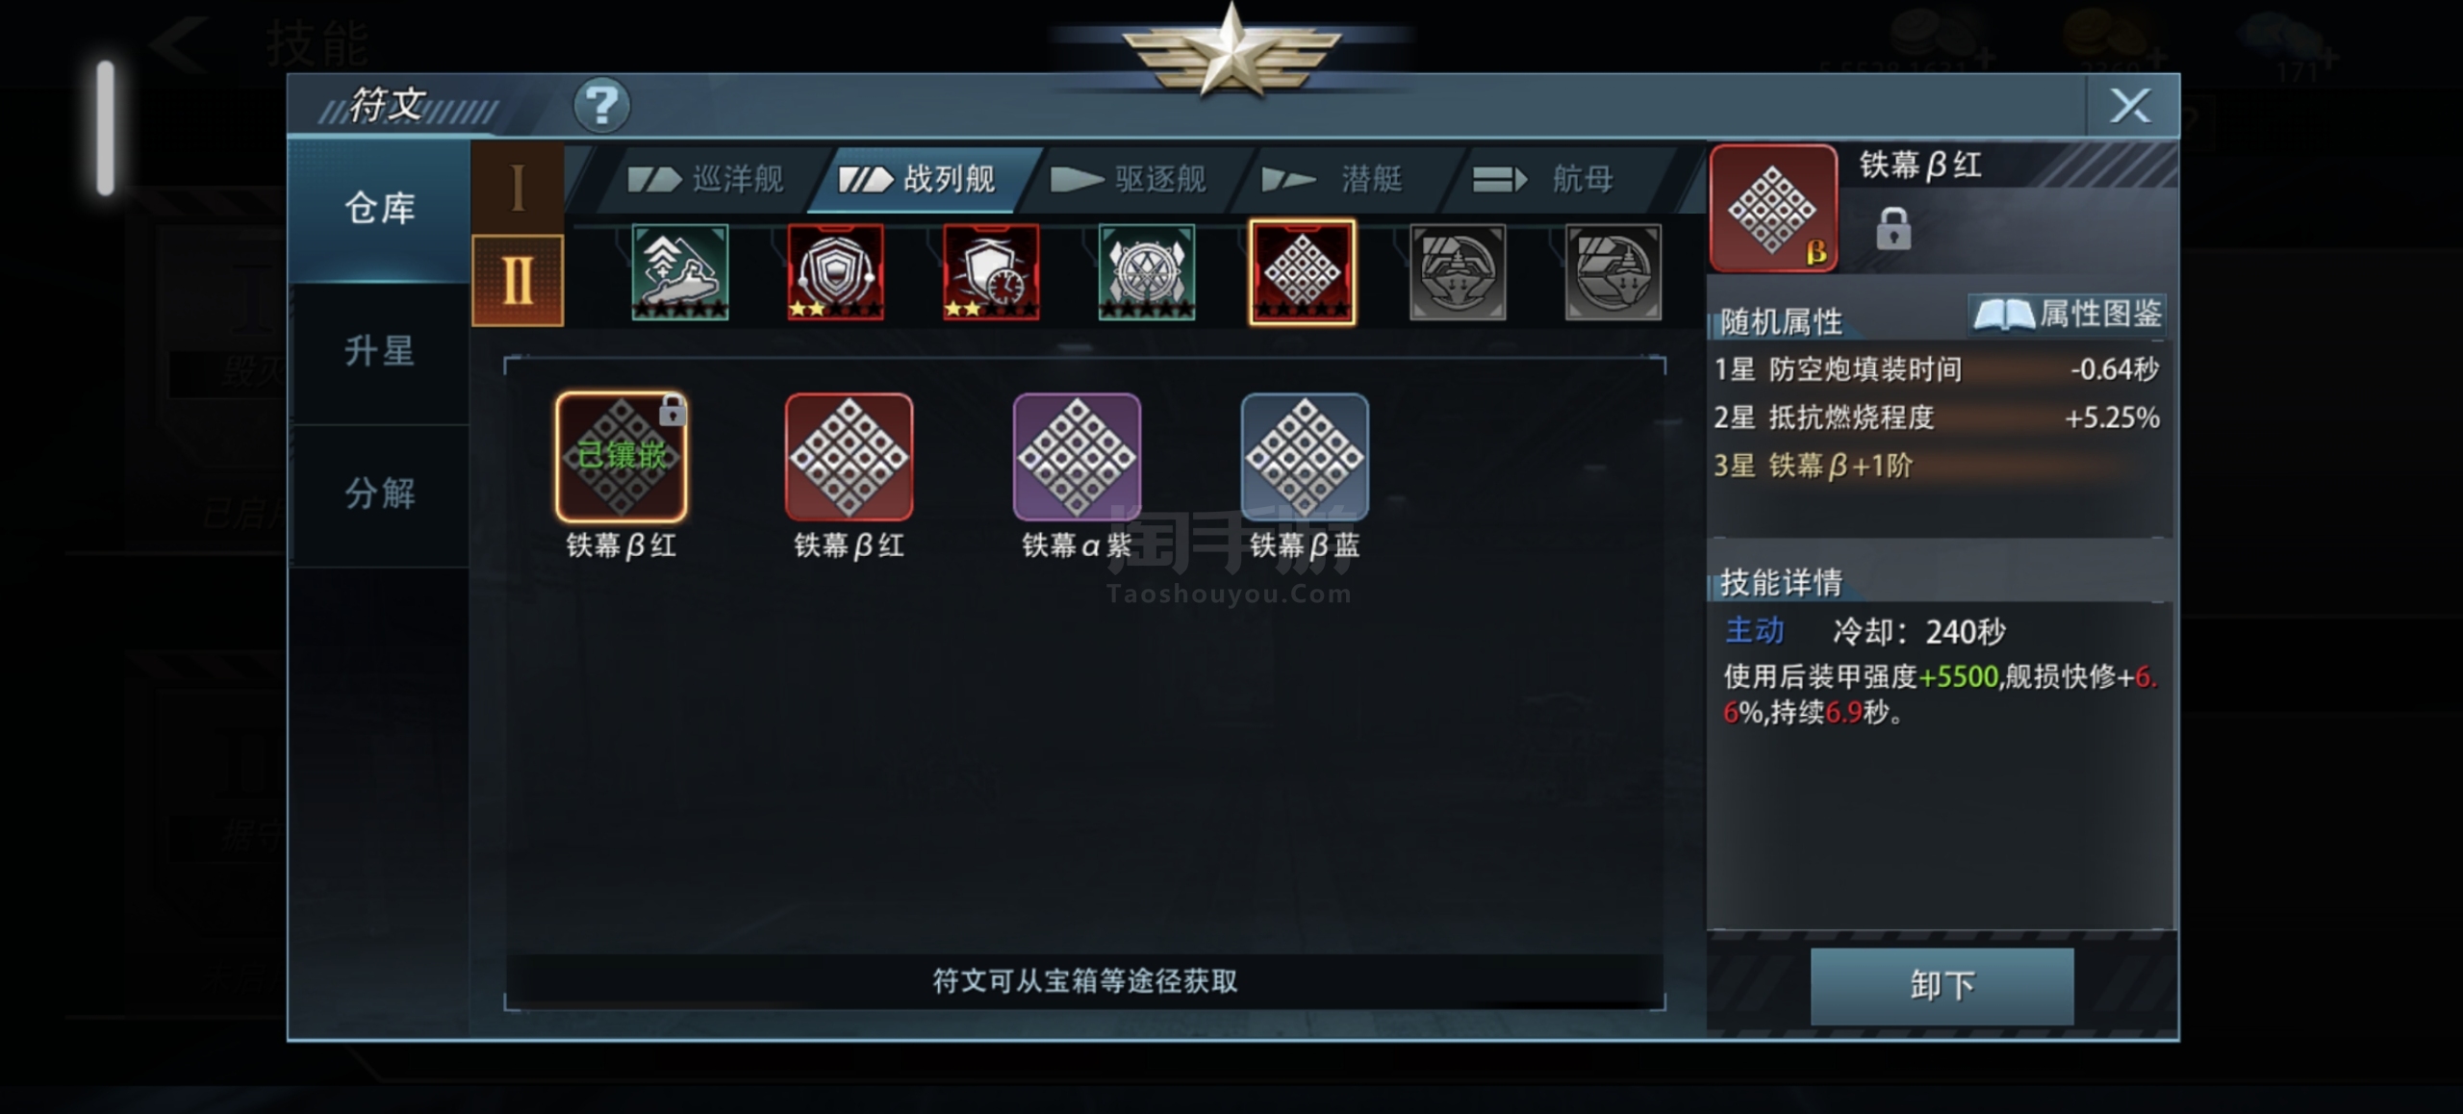The image size is (2463, 1114).
Task: Switch to rune page I
Action: point(518,188)
